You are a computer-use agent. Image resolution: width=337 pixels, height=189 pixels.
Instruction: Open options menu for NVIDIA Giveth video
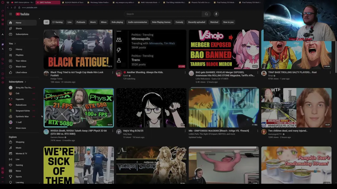click(112, 131)
